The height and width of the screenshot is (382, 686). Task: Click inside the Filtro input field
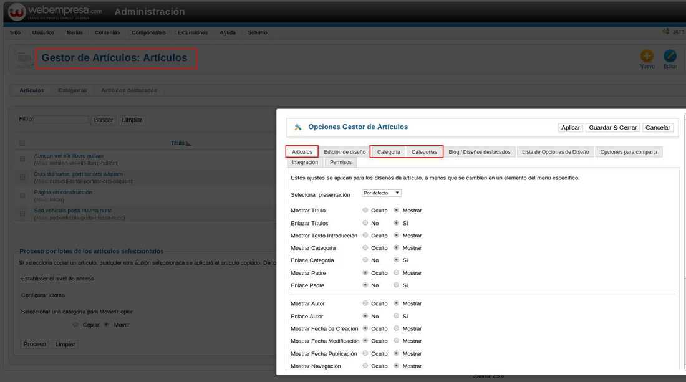pyautogui.click(x=61, y=119)
